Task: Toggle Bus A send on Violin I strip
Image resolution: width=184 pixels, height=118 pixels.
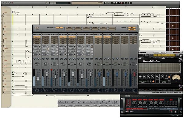Action: pos(88,46)
